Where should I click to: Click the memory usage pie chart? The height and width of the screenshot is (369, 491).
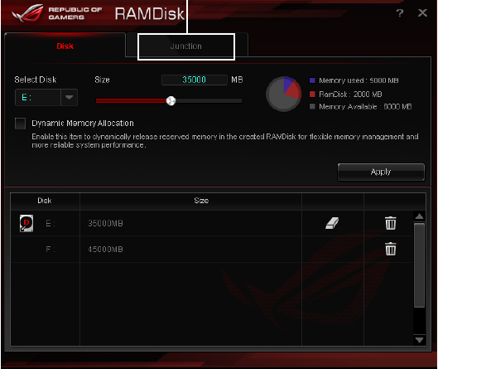click(284, 94)
